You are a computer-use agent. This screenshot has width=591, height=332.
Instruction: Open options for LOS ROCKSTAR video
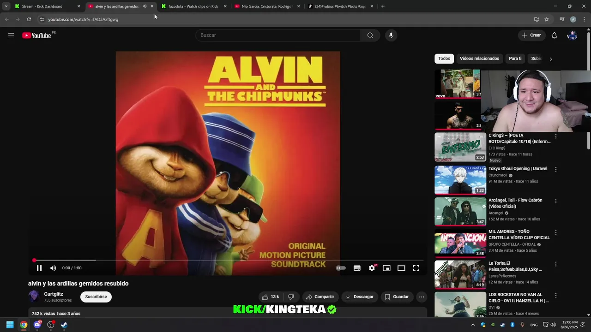[556, 296]
